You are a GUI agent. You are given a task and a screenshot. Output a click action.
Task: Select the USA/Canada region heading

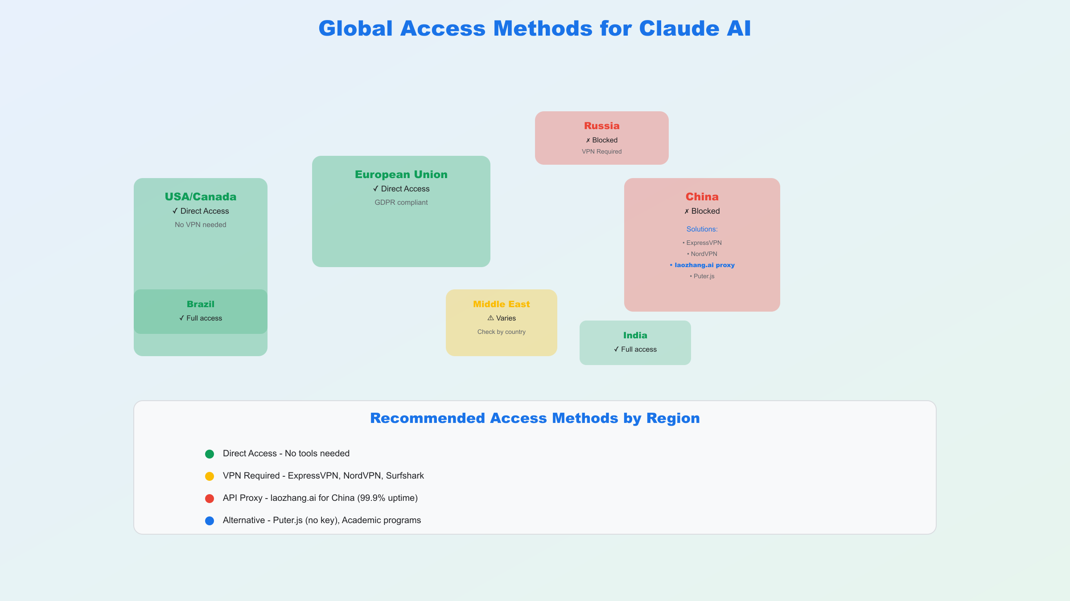(x=201, y=197)
